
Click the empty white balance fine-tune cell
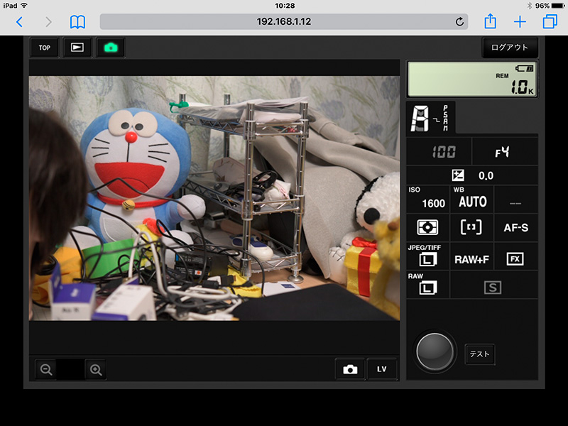pos(516,200)
